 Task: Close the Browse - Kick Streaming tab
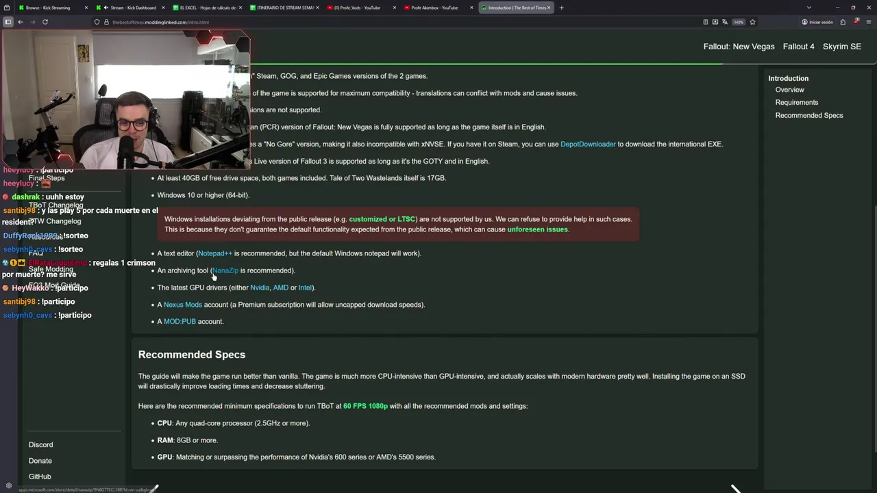86,8
